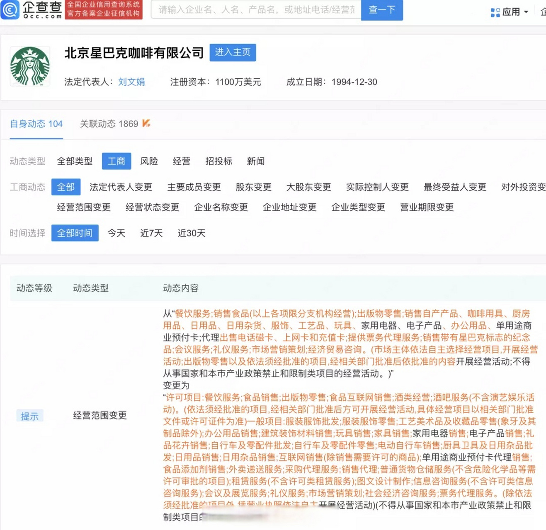Click the VIP icon beside 关联动态
The width and height of the screenshot is (546, 530).
[146, 123]
